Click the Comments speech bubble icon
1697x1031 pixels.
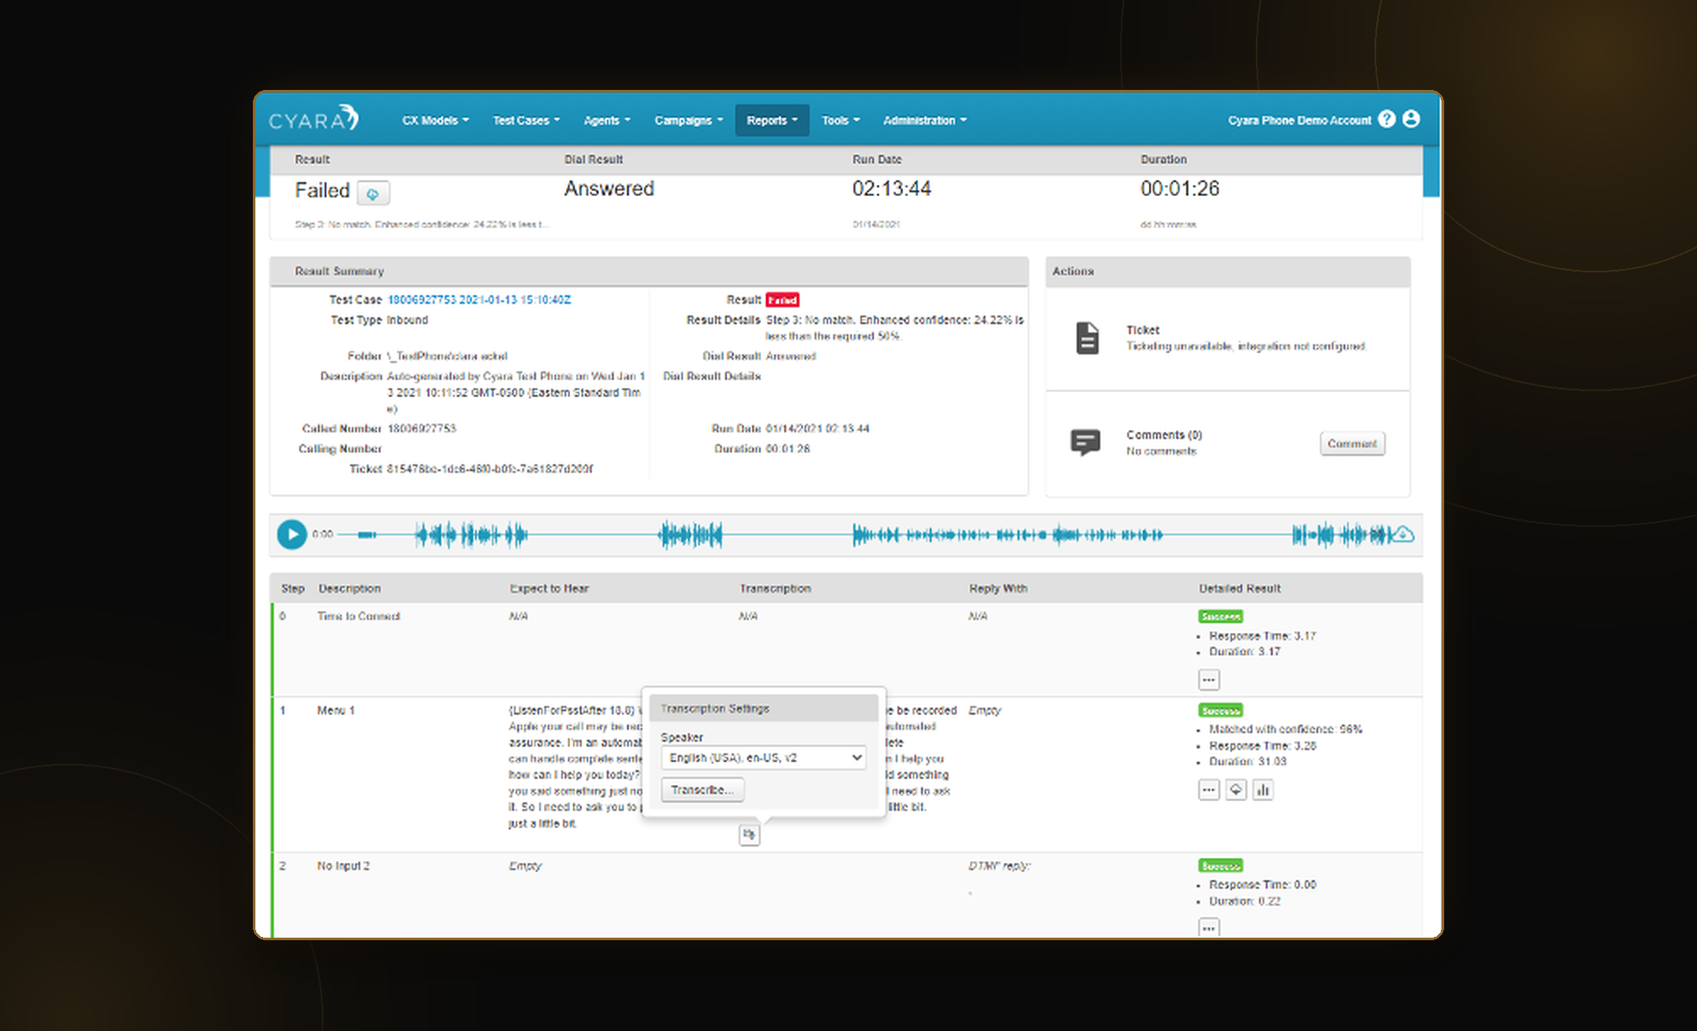(x=1085, y=442)
